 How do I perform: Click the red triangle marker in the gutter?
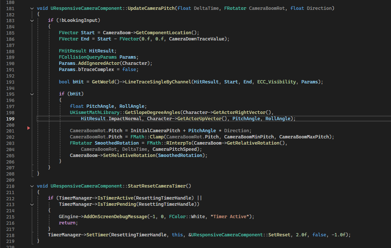pos(29,128)
